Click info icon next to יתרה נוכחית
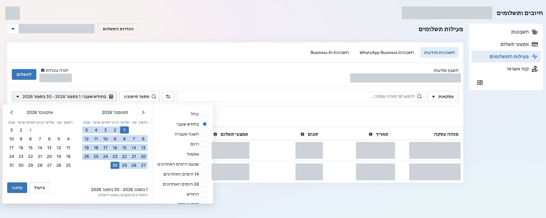 [x=43, y=70]
